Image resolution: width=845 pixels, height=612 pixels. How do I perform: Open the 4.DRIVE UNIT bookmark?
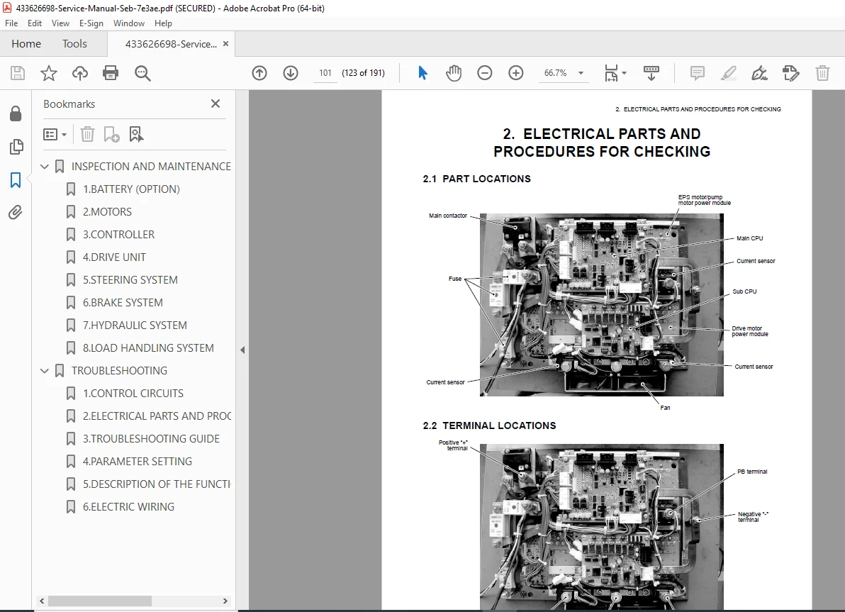tap(114, 257)
